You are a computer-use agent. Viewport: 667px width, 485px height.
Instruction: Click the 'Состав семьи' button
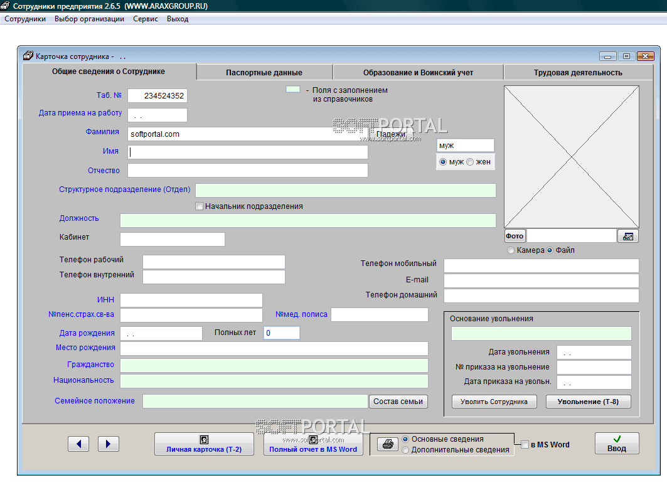(x=398, y=401)
